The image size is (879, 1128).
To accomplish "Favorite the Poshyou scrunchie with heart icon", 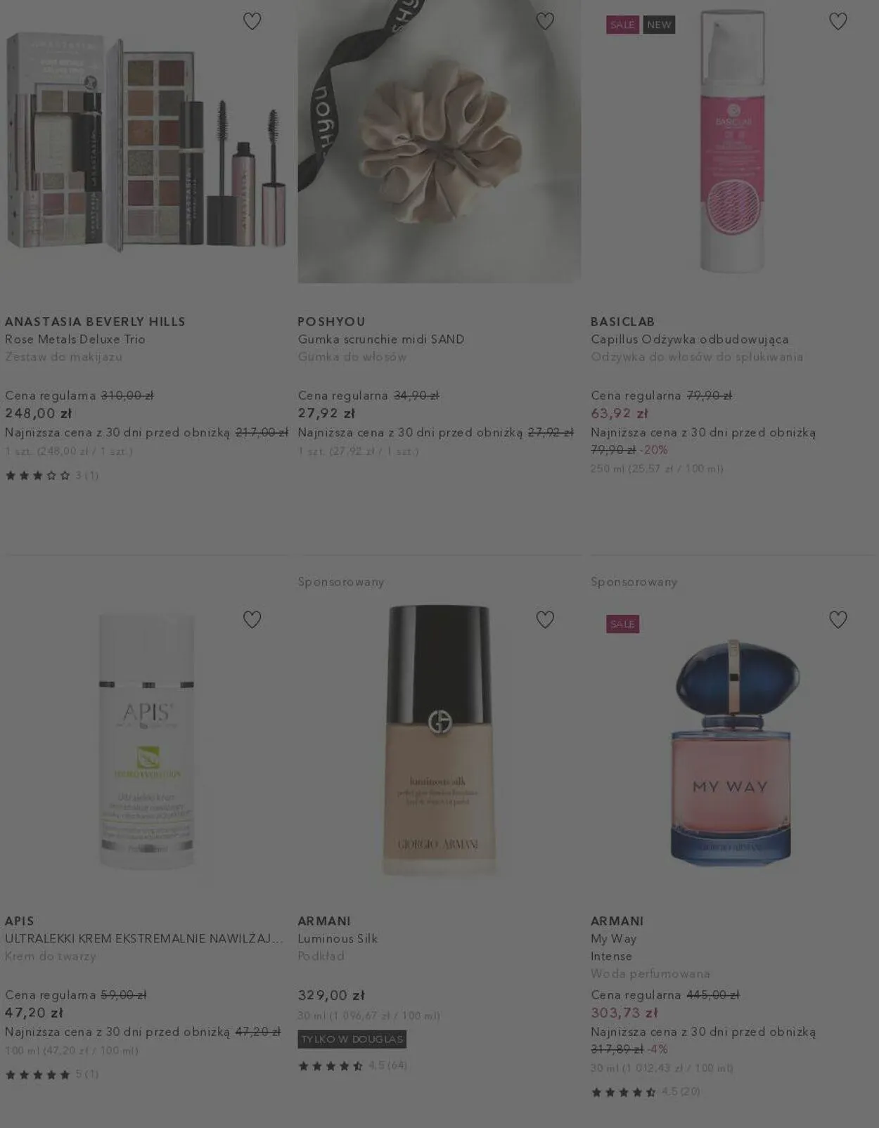I will (x=545, y=21).
